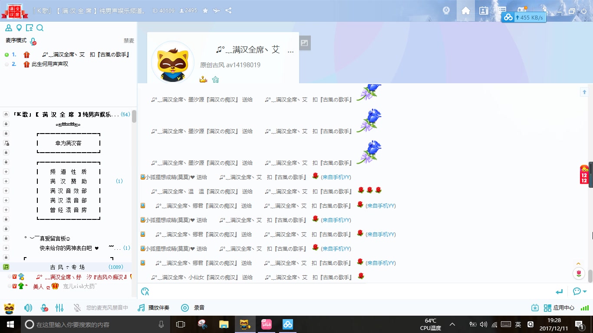Click the chat area scrollbar thumb
This screenshot has width=593, height=333.
click(x=590, y=275)
